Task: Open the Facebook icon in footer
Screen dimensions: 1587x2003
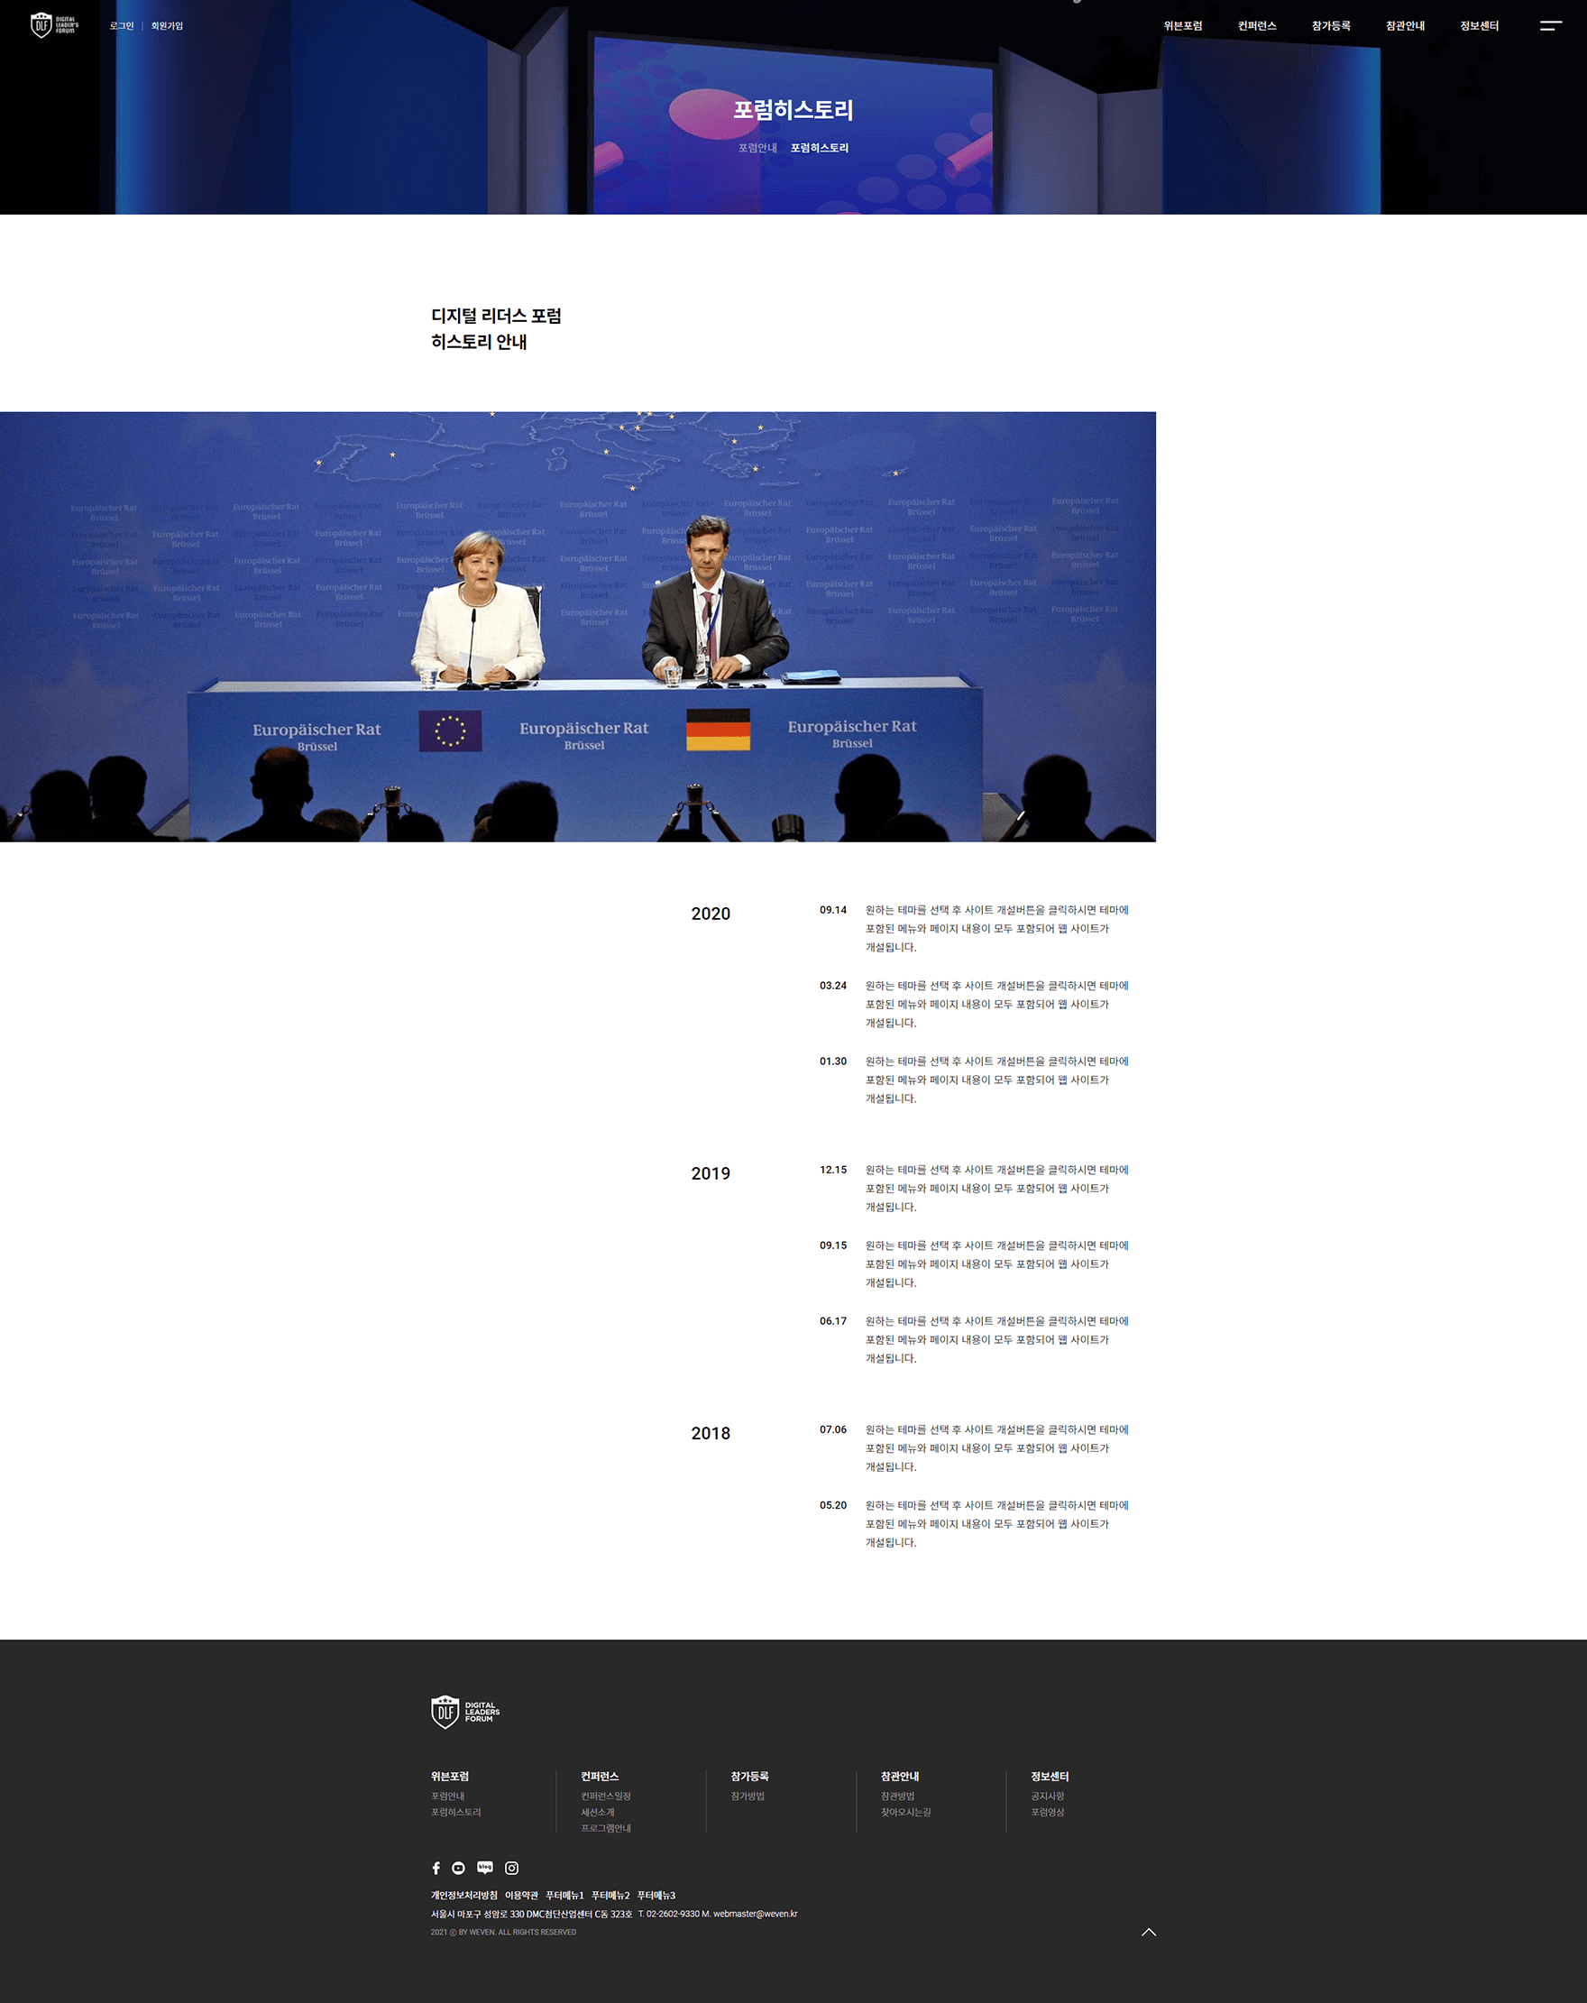Action: (x=436, y=1869)
